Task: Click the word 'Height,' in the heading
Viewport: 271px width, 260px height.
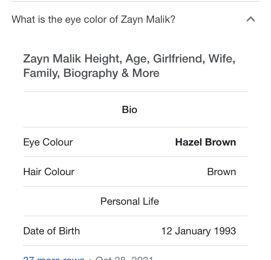Action: point(103,58)
